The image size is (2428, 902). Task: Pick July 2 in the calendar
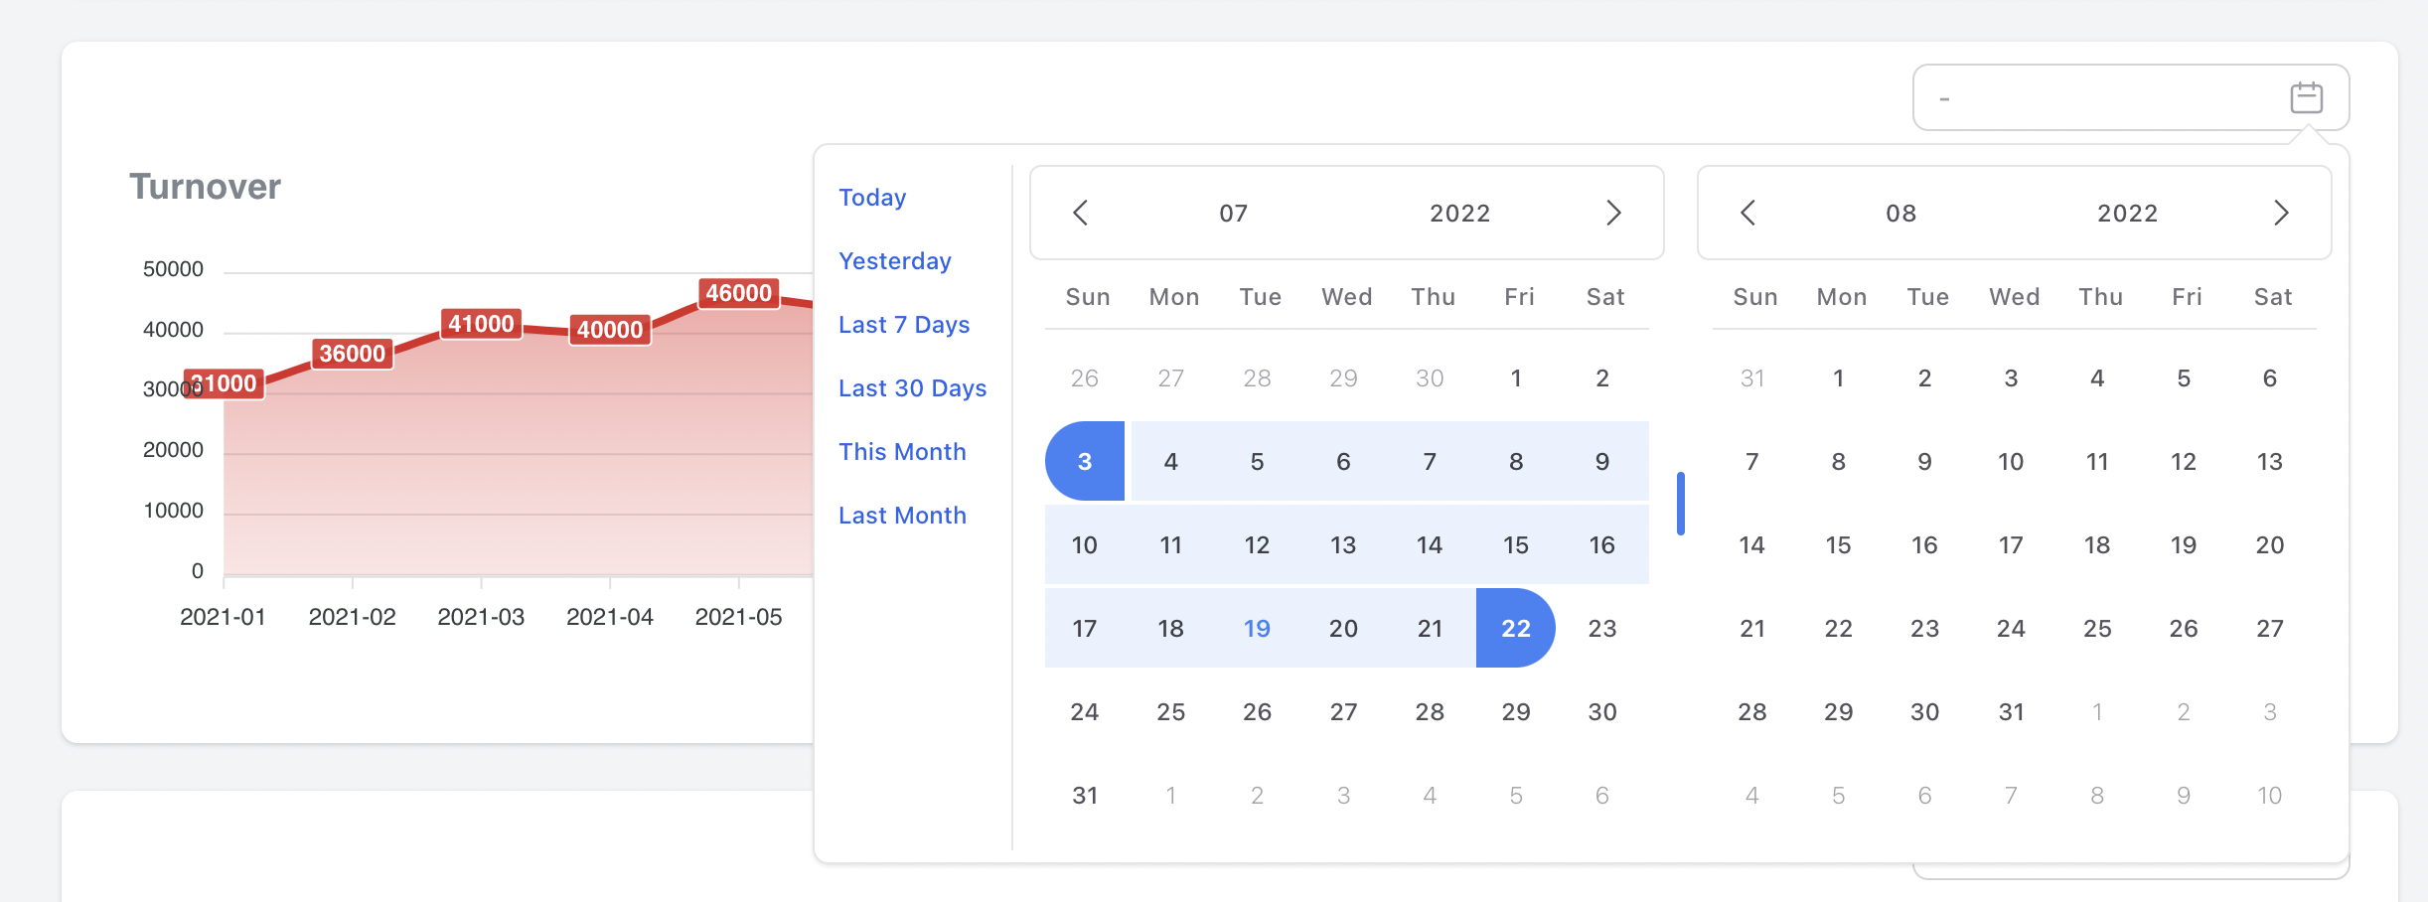tap(1602, 377)
